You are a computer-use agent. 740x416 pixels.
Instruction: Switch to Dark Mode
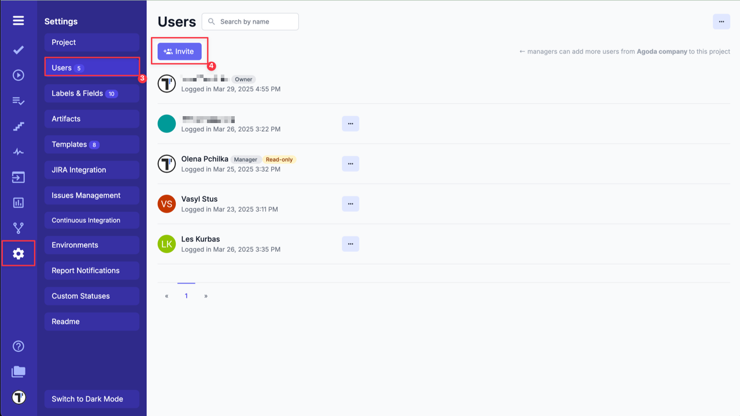91,399
